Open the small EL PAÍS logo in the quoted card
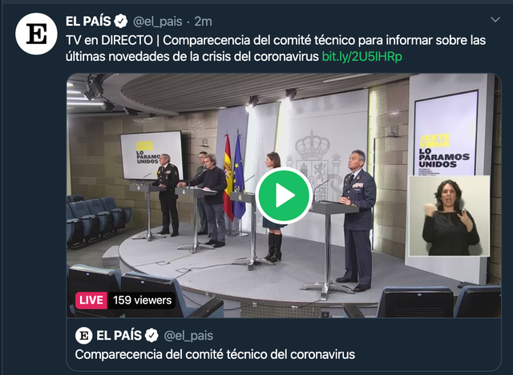The width and height of the screenshot is (513, 375). 84,336
